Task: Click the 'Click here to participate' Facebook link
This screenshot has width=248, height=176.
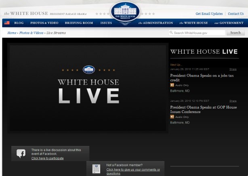Action: click(x=47, y=158)
